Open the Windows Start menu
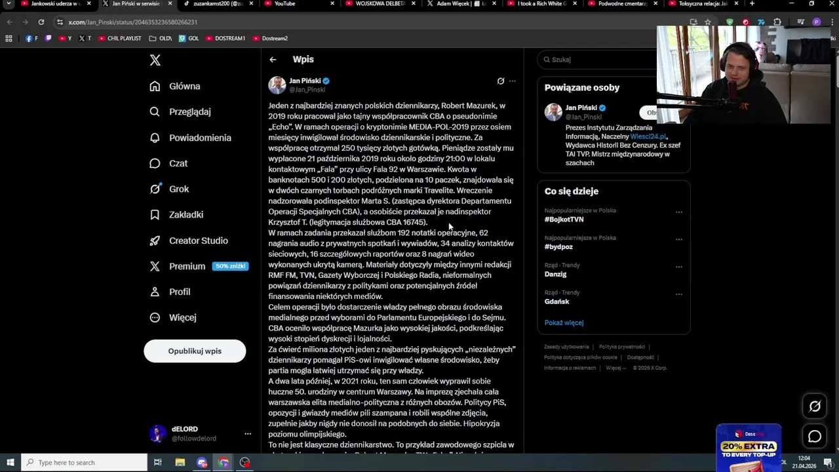 point(10,463)
